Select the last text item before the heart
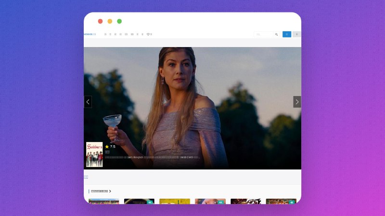385x216 pixels. click(x=142, y=35)
